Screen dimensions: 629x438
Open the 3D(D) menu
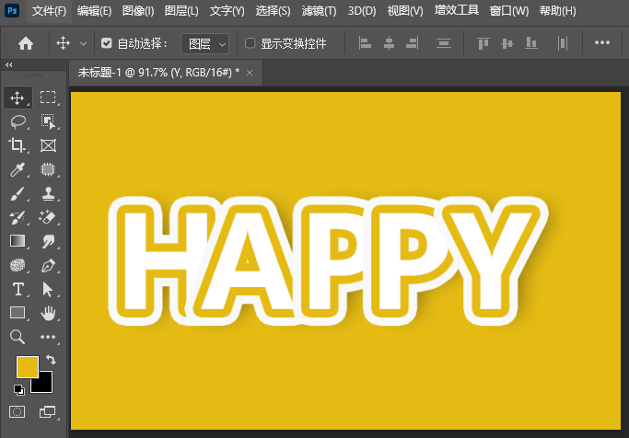(362, 11)
